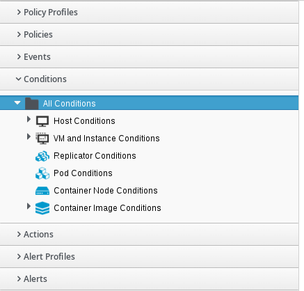Collapse the Conditions accordion header
Viewport: 304px width, 291px height.
149,79
